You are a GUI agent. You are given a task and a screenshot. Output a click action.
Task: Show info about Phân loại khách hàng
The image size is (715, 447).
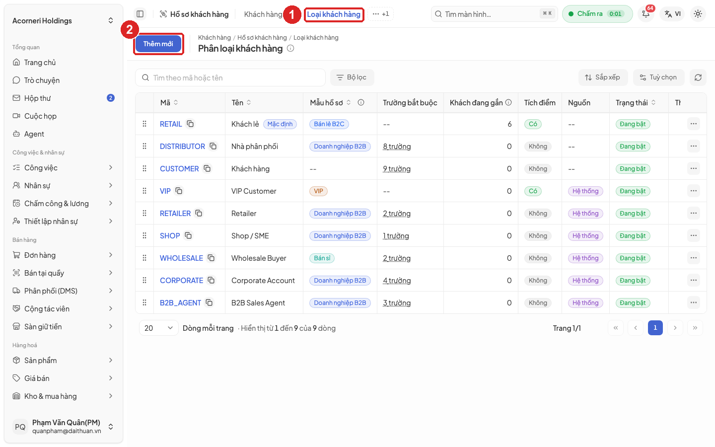tap(290, 48)
